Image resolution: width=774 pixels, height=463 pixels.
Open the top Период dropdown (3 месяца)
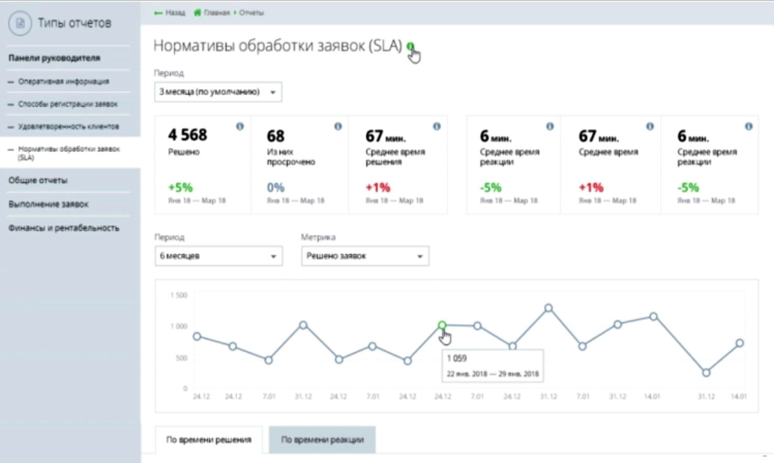tap(218, 92)
